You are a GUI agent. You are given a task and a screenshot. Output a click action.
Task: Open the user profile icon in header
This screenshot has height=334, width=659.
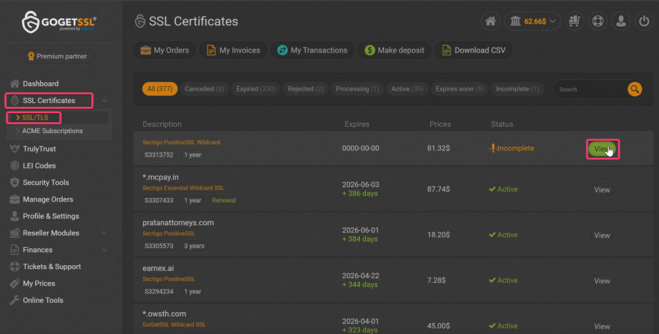(x=621, y=21)
